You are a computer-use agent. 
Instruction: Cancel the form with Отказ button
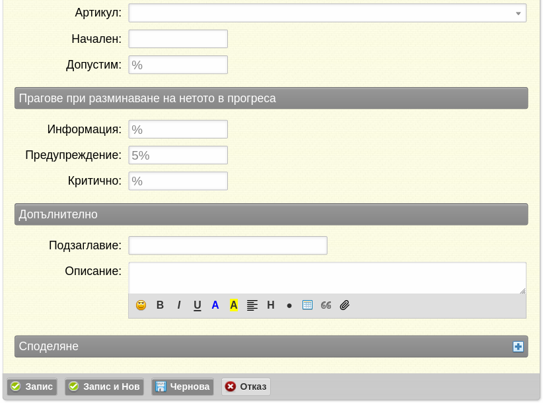[246, 387]
